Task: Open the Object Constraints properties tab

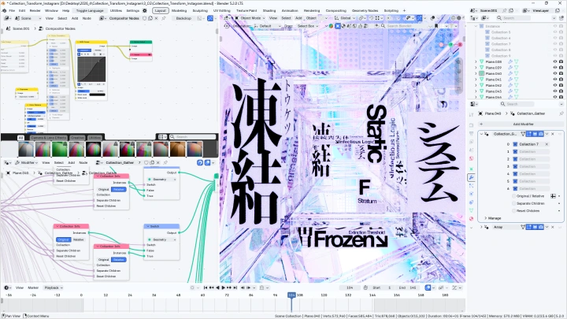Action: (x=471, y=202)
